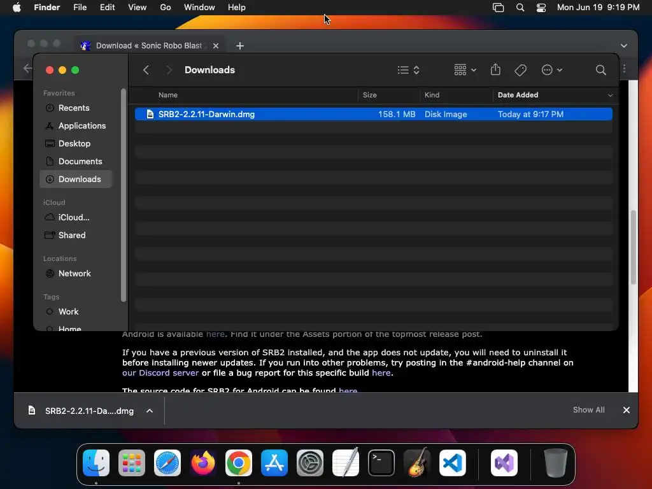This screenshot has width=652, height=489.
Task: Open the Edit menu
Action: 107,8
